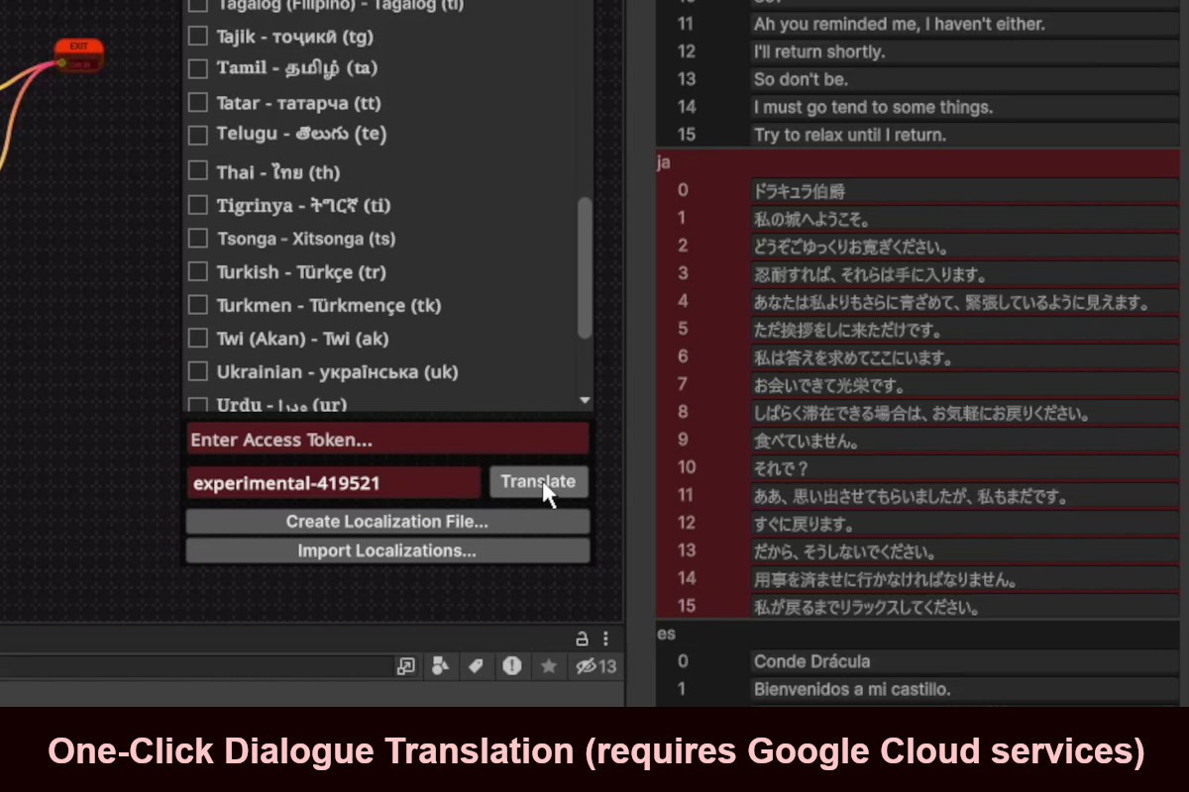Click the Bienvenidos a mi castillo. field
The width and height of the screenshot is (1189, 792).
tap(965, 689)
